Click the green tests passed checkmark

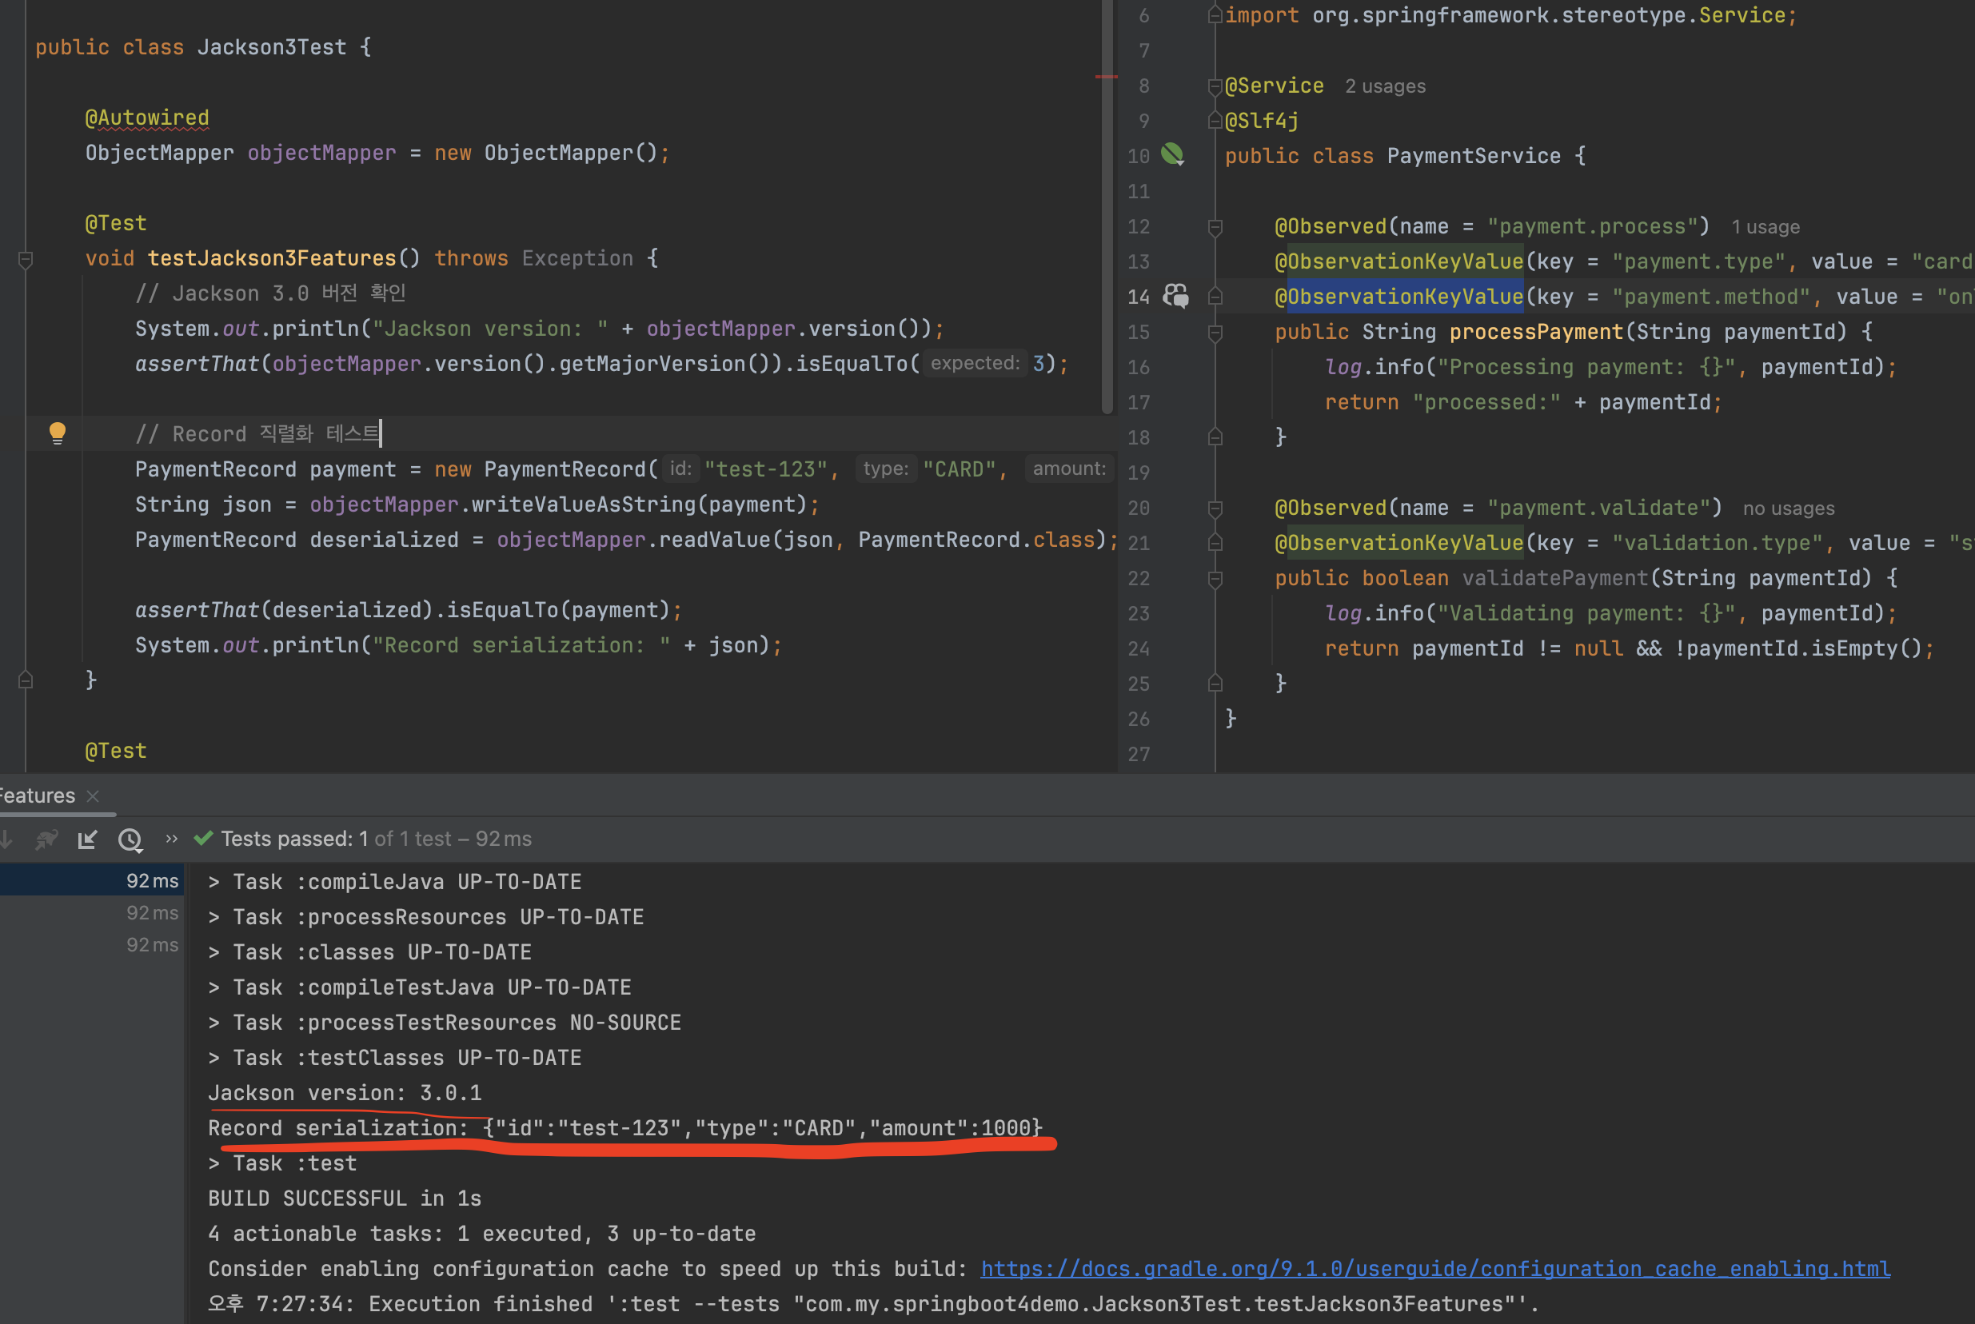(202, 839)
